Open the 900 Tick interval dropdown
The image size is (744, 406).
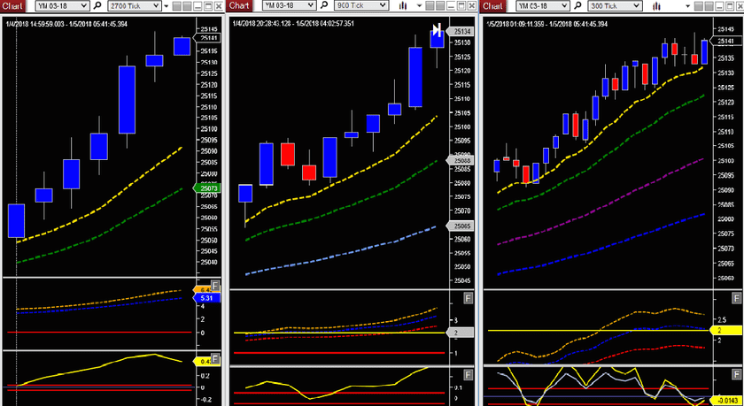coord(361,5)
